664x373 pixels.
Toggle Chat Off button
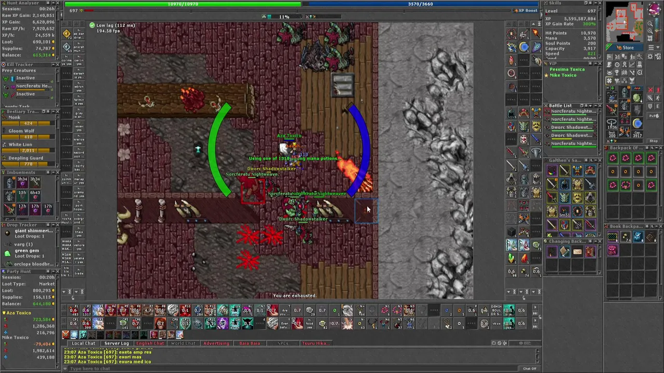(530, 368)
